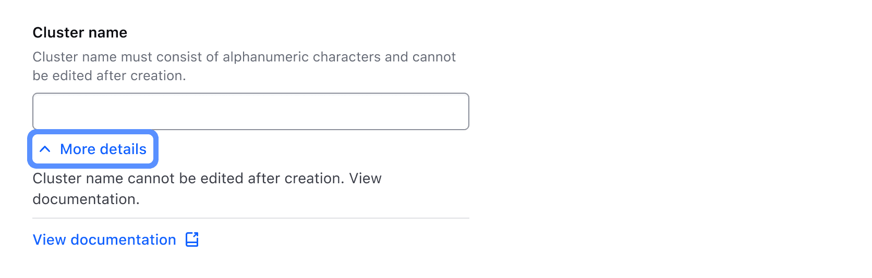Screen dimensions: 872x278
Task: Open the View documentation link
Action: pos(104,239)
